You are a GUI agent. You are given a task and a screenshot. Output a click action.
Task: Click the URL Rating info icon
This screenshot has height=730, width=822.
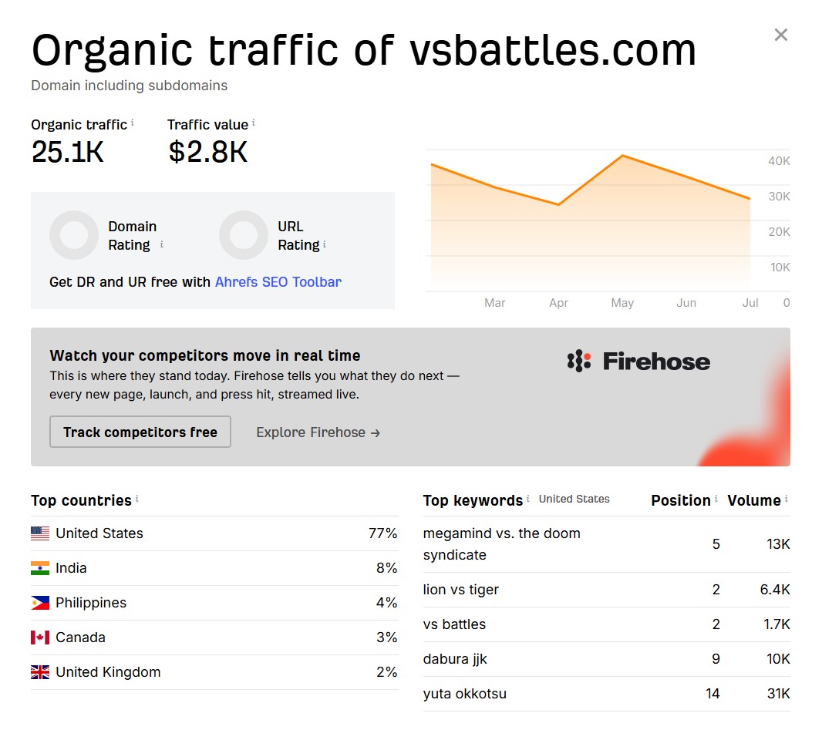pyautogui.click(x=325, y=244)
